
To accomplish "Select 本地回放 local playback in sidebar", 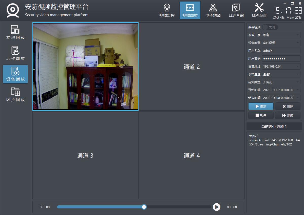I will (x=15, y=33).
